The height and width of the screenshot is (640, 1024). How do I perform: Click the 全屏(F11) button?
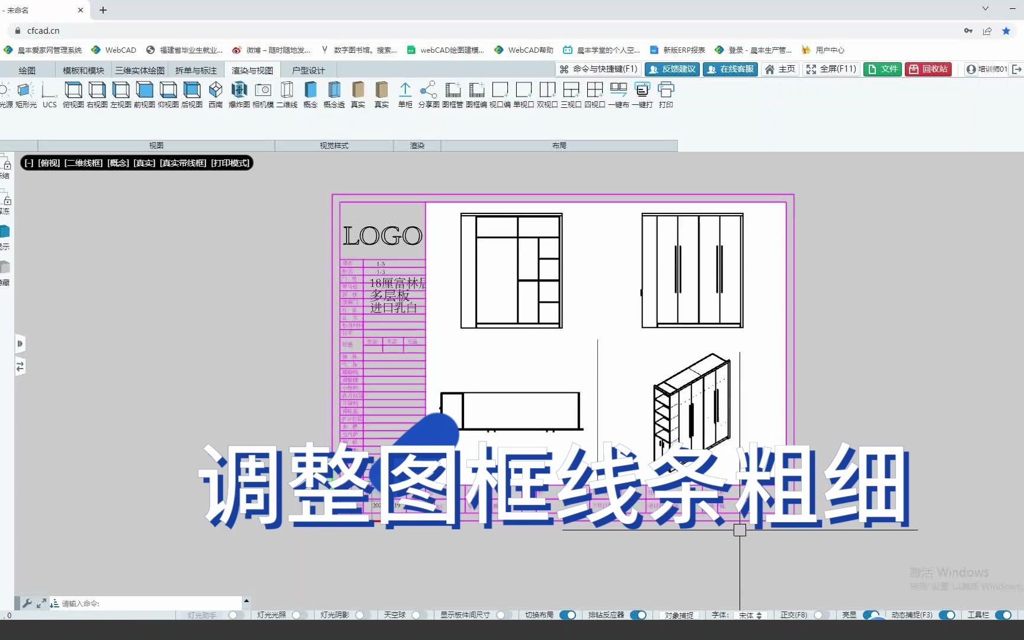point(831,69)
